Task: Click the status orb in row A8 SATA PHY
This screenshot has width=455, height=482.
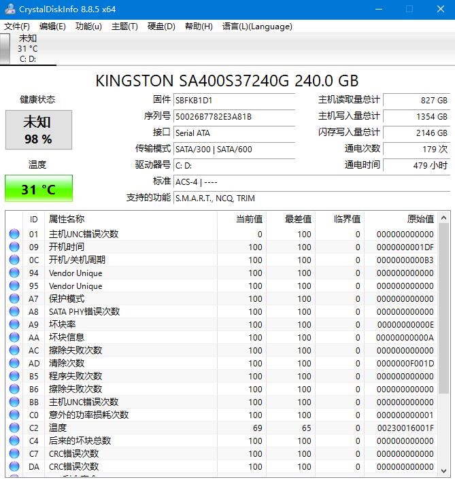Action: click(x=14, y=311)
